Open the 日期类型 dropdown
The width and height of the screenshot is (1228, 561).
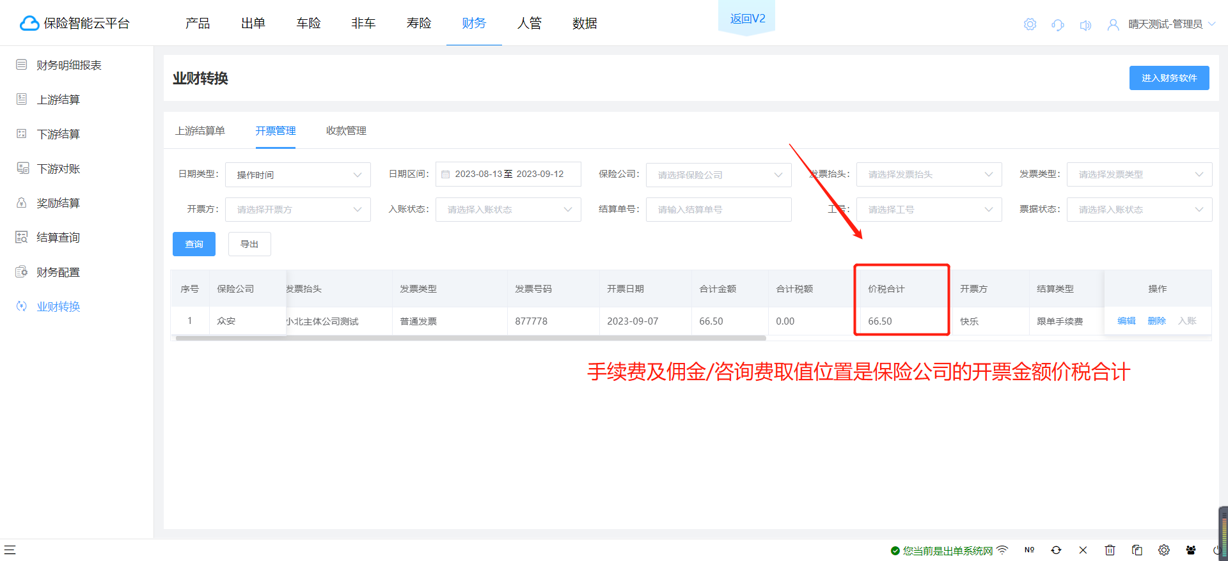tap(298, 174)
